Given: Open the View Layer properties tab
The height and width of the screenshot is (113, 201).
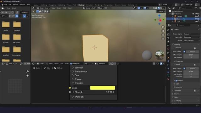Looking at the screenshot, I should coord(168,41).
